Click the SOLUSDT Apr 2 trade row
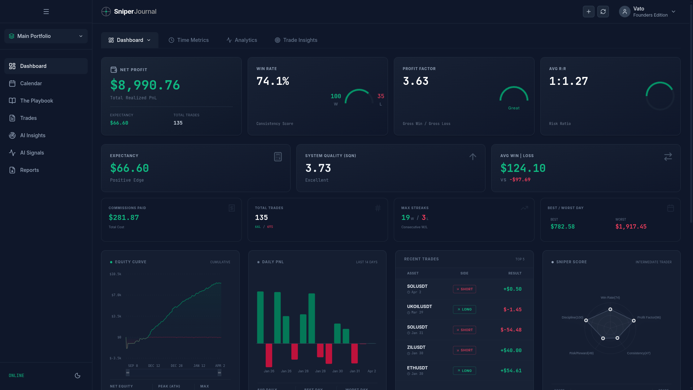The width and height of the screenshot is (693, 390). click(x=465, y=289)
